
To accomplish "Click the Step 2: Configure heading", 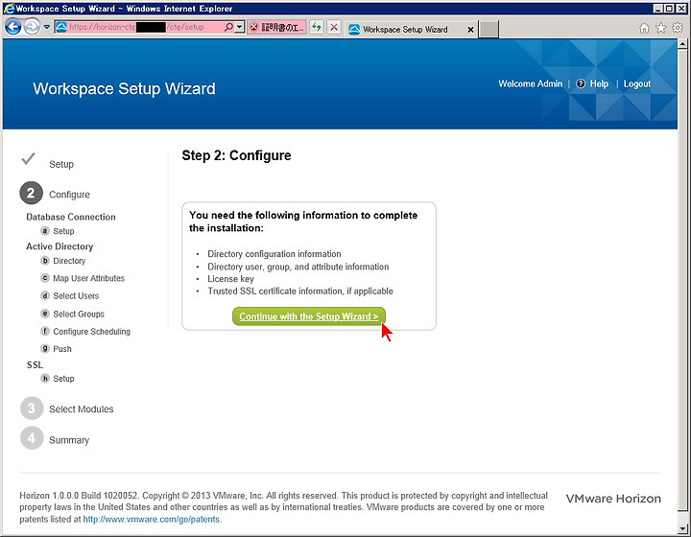I will click(x=237, y=155).
